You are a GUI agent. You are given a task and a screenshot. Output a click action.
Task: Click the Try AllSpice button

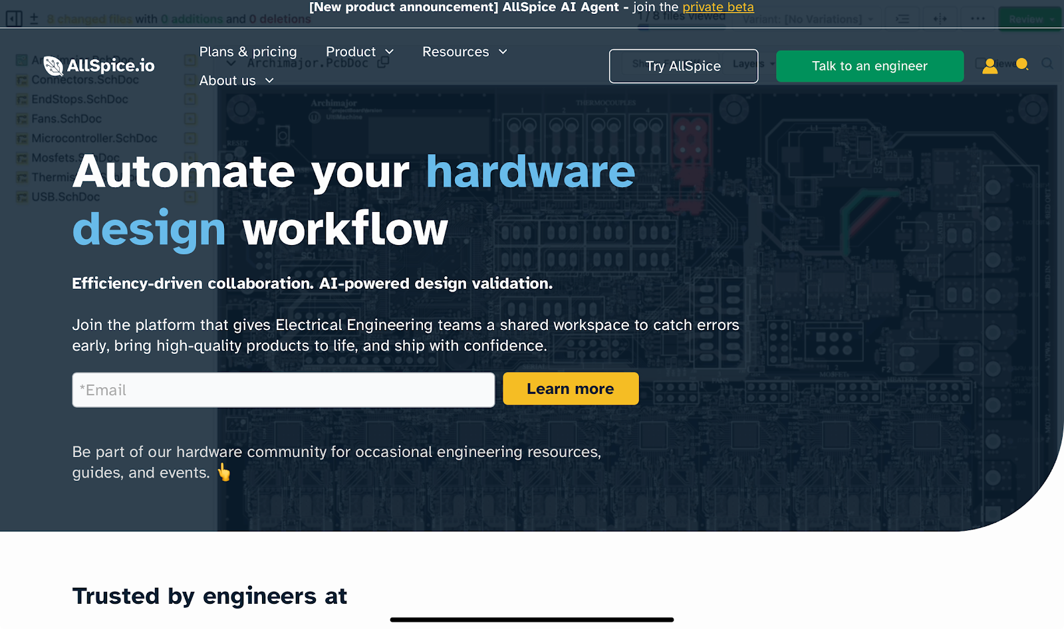tap(684, 66)
